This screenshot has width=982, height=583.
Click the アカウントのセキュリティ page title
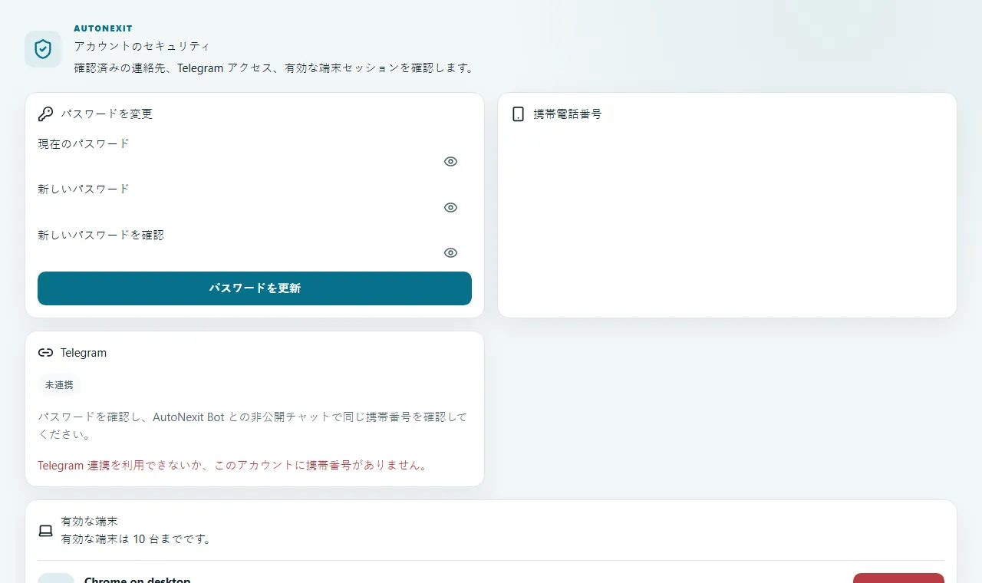tap(142, 46)
